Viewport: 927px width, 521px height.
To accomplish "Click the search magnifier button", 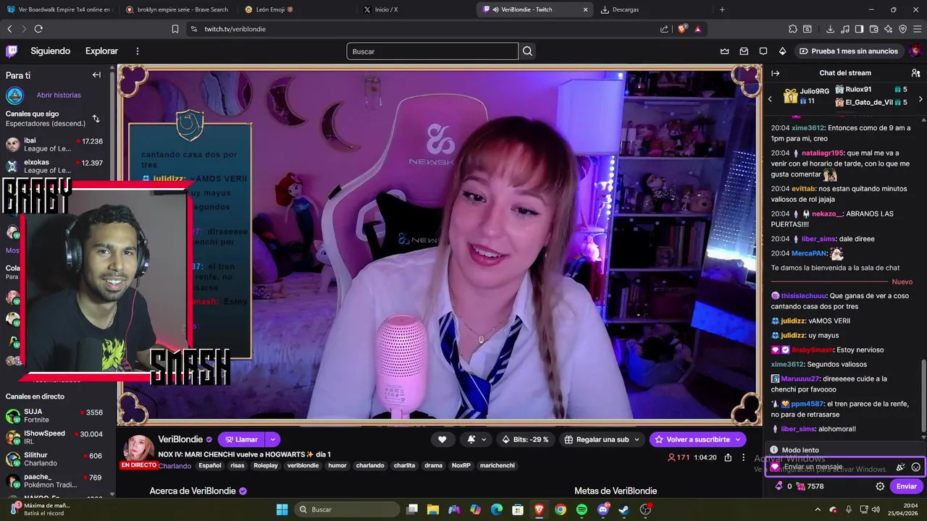I will point(527,51).
